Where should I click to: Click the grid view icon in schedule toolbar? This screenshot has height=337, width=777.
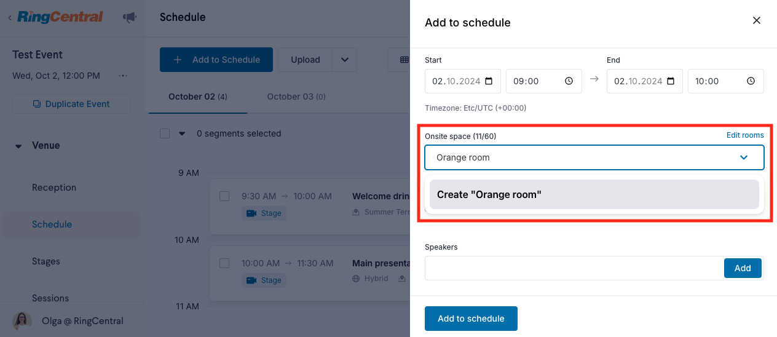pyautogui.click(x=404, y=60)
